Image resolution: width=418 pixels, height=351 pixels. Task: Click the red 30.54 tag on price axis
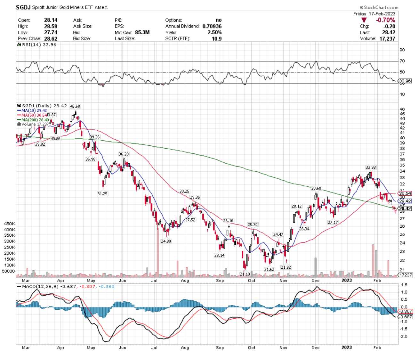pyautogui.click(x=406, y=193)
